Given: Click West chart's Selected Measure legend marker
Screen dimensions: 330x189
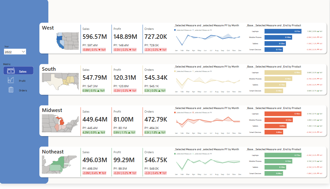Looking at the screenshot, I should [x=175, y=30].
